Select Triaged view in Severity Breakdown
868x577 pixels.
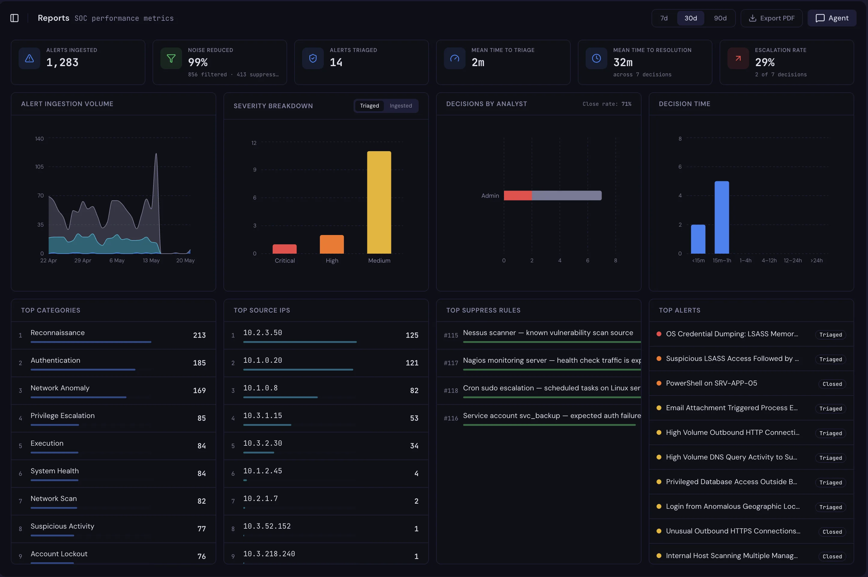[x=369, y=105]
